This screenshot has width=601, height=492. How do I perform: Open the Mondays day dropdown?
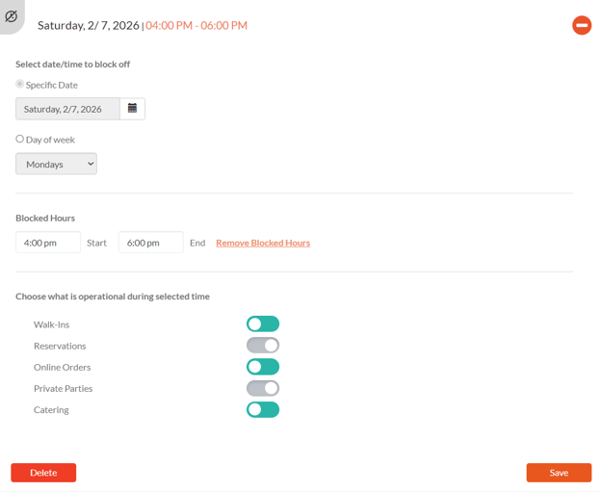coord(56,164)
